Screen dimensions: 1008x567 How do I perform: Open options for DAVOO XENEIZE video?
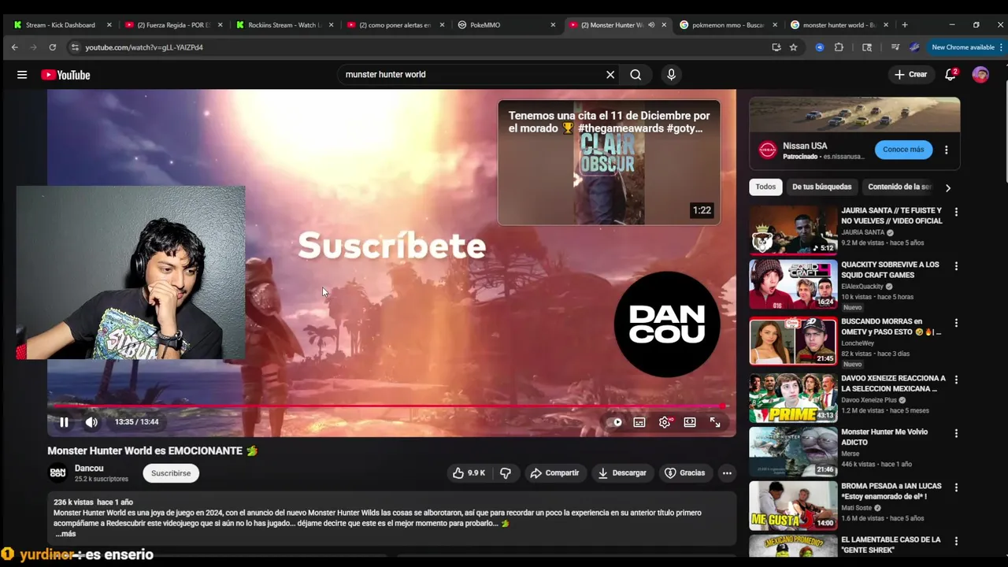[x=957, y=380]
